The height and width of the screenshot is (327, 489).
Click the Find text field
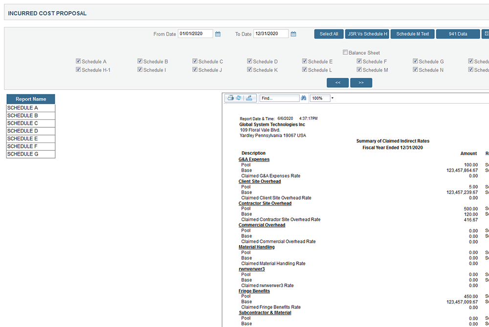[x=279, y=98]
